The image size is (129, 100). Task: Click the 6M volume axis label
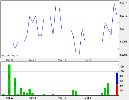click(x=121, y=81)
